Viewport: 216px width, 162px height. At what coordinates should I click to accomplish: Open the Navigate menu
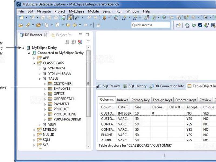click(44, 11)
